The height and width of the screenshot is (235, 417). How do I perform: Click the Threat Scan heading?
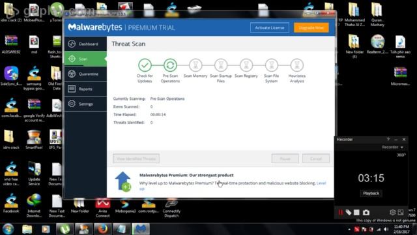[x=128, y=44]
